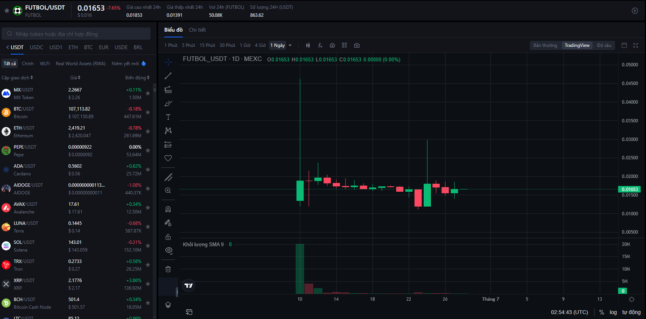Select the text annotation tool
Screen dimensions: 646x319
(x=168, y=117)
